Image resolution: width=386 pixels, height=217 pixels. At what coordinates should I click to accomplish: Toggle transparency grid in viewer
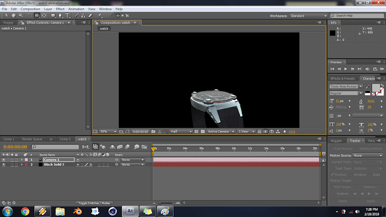pyautogui.click(x=203, y=131)
